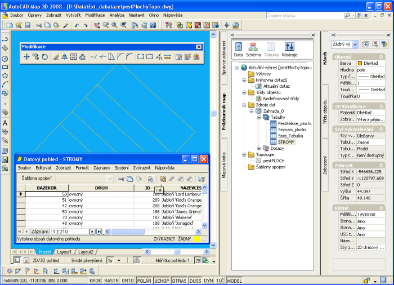394x285 pixels.
Task: Collapse the Obecné properties section
Action: click(381, 57)
